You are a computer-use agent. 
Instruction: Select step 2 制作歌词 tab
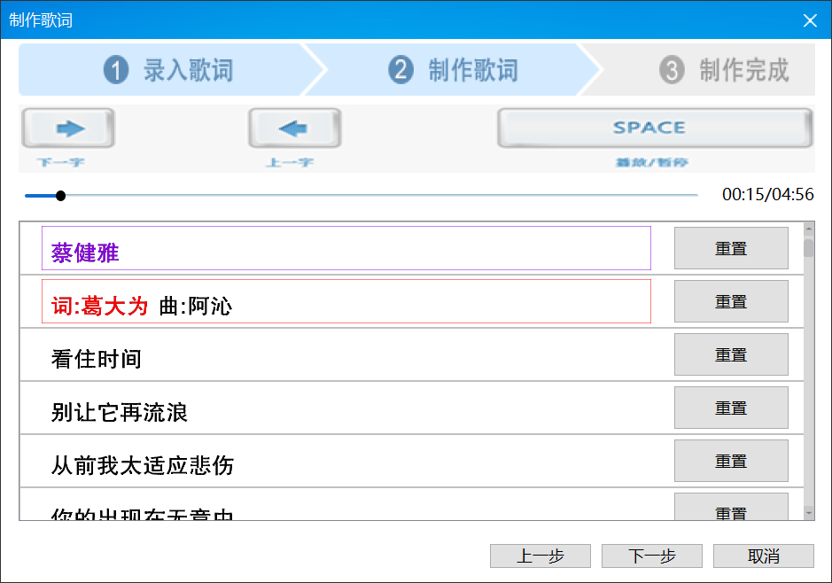453,70
